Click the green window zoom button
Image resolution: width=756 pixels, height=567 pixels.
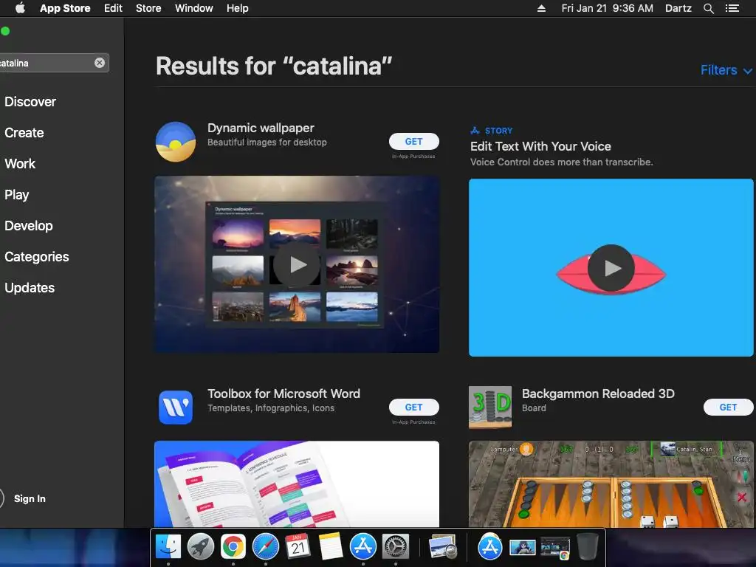[x=5, y=31]
